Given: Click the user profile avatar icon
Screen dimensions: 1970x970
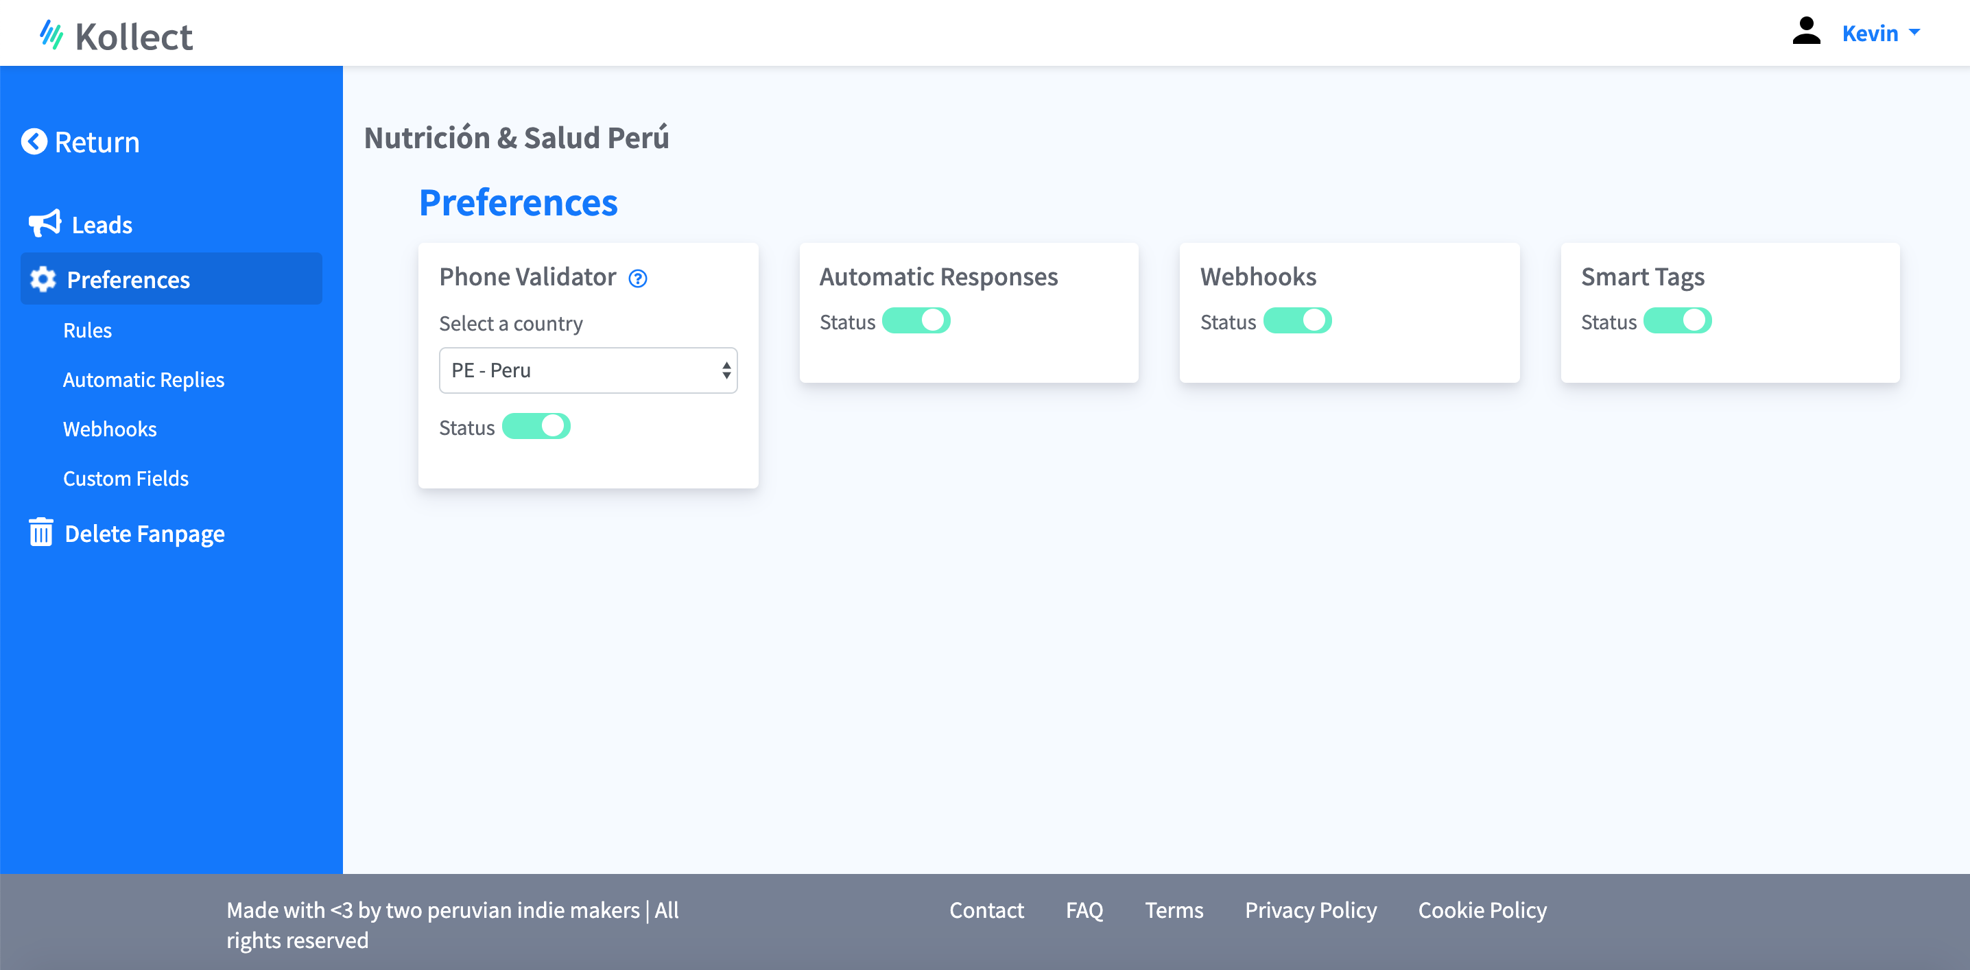Looking at the screenshot, I should coord(1805,32).
